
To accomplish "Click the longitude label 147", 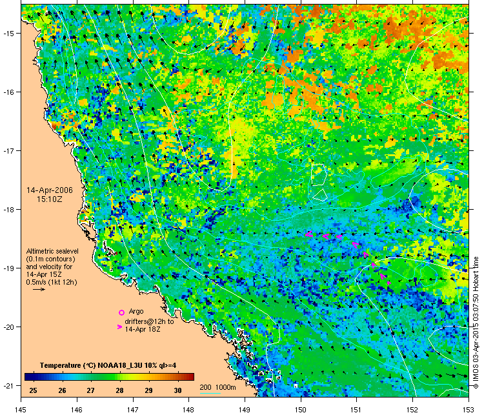I will tap(133, 410).
